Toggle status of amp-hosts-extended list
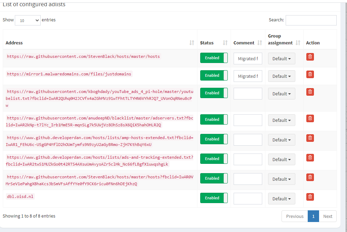The width and height of the screenshot is (347, 232). click(214, 139)
